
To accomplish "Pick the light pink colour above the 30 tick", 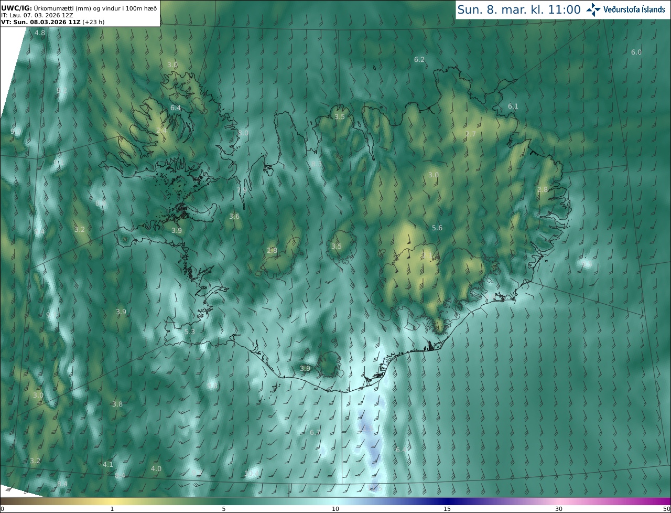I will 559,501.
